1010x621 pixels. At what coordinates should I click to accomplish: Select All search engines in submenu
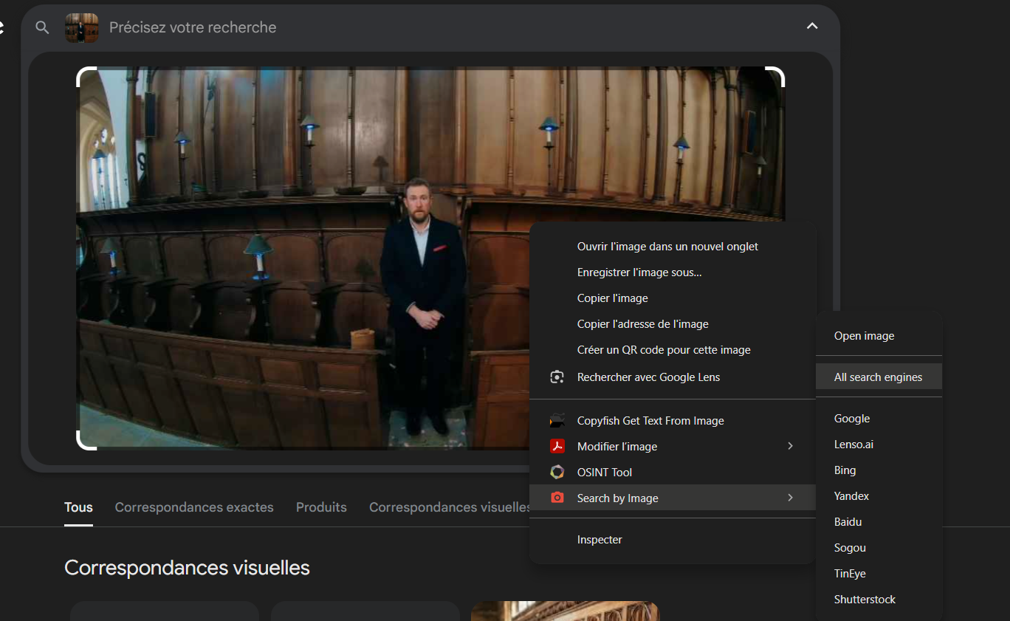pyautogui.click(x=878, y=377)
